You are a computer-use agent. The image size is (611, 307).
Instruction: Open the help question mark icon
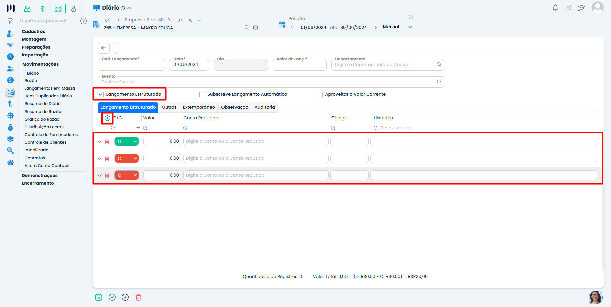pyautogui.click(x=83, y=21)
